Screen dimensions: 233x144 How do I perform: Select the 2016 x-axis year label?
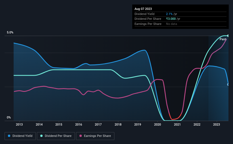tap(79, 124)
